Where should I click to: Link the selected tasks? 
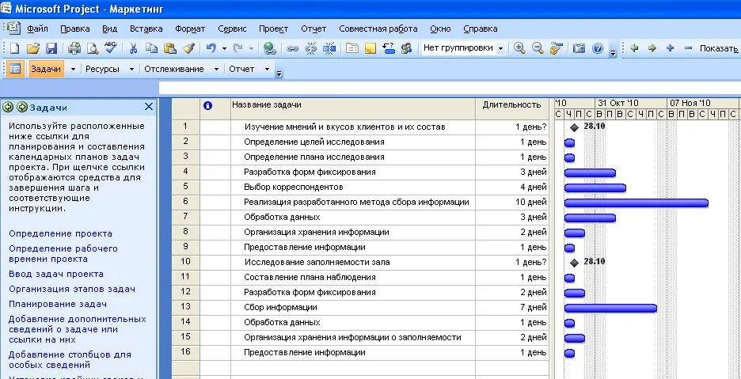point(293,48)
